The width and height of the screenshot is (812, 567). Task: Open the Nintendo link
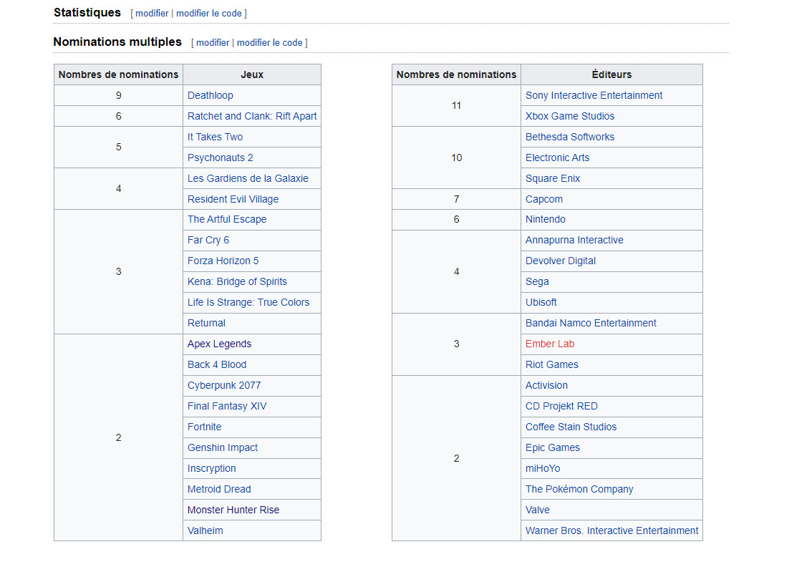pos(546,219)
